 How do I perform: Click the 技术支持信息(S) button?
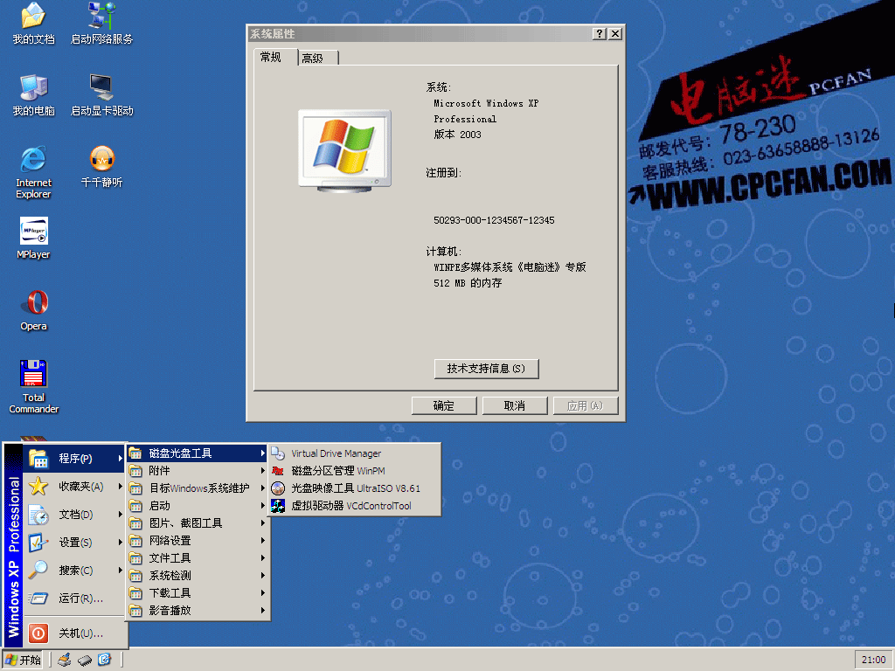point(486,369)
